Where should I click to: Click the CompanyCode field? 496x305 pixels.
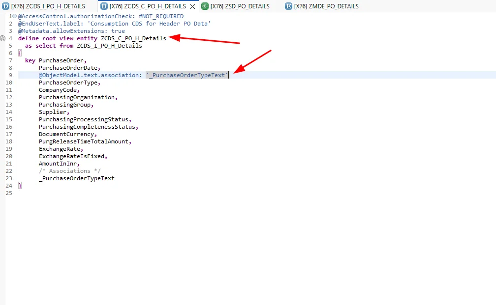click(x=58, y=90)
